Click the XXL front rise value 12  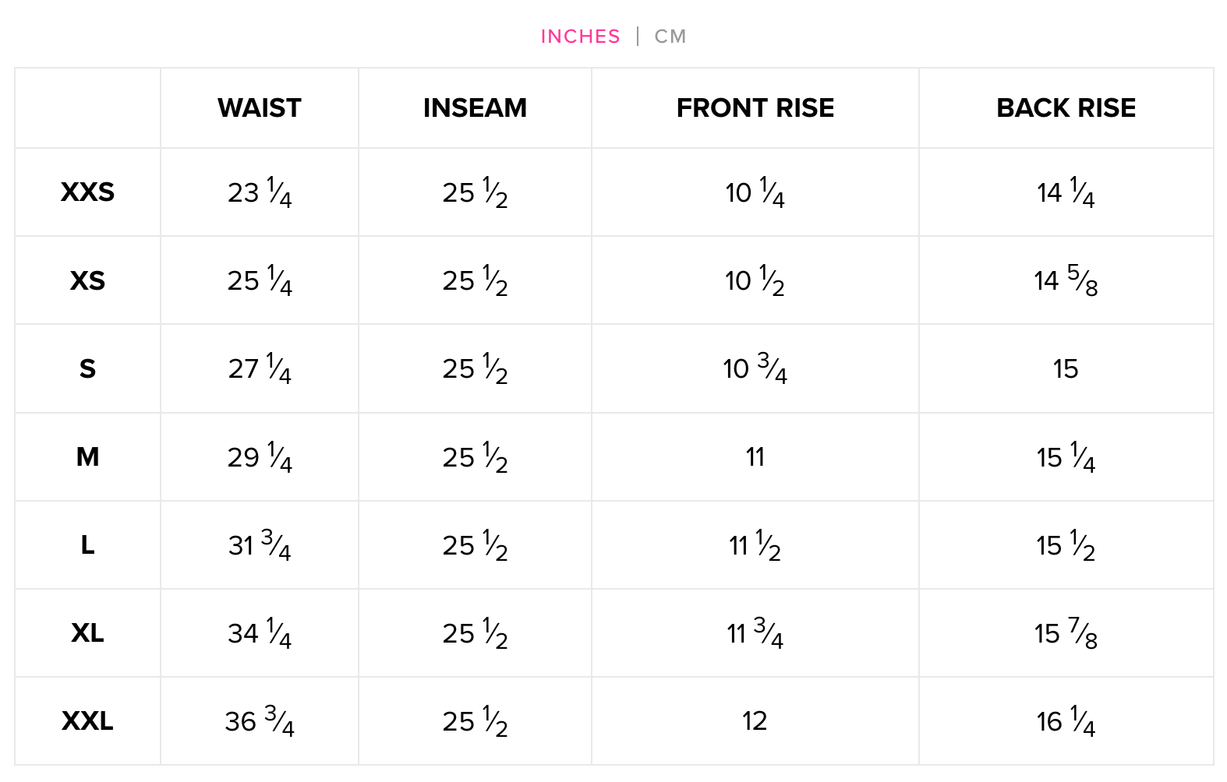(755, 720)
